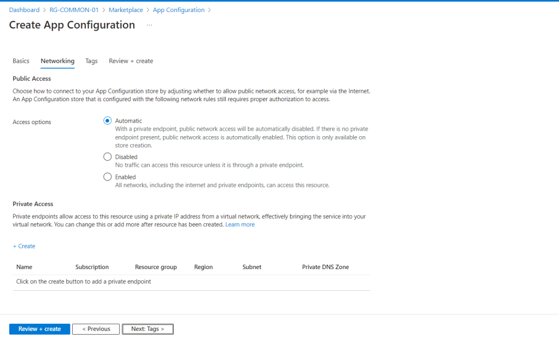Click the Previous button
The width and height of the screenshot is (559, 345).
click(x=96, y=329)
